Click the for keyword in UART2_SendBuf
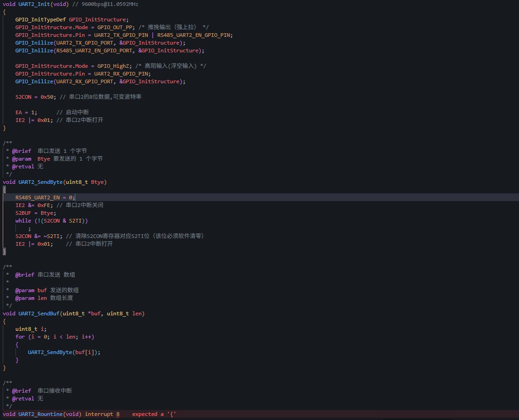 click(x=20, y=337)
